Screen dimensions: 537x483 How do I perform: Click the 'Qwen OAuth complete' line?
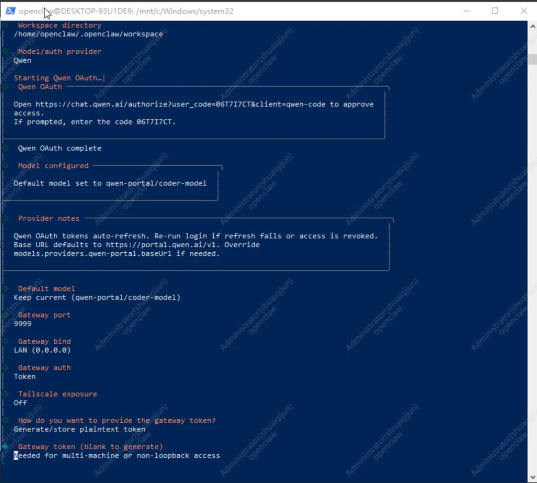click(x=60, y=148)
